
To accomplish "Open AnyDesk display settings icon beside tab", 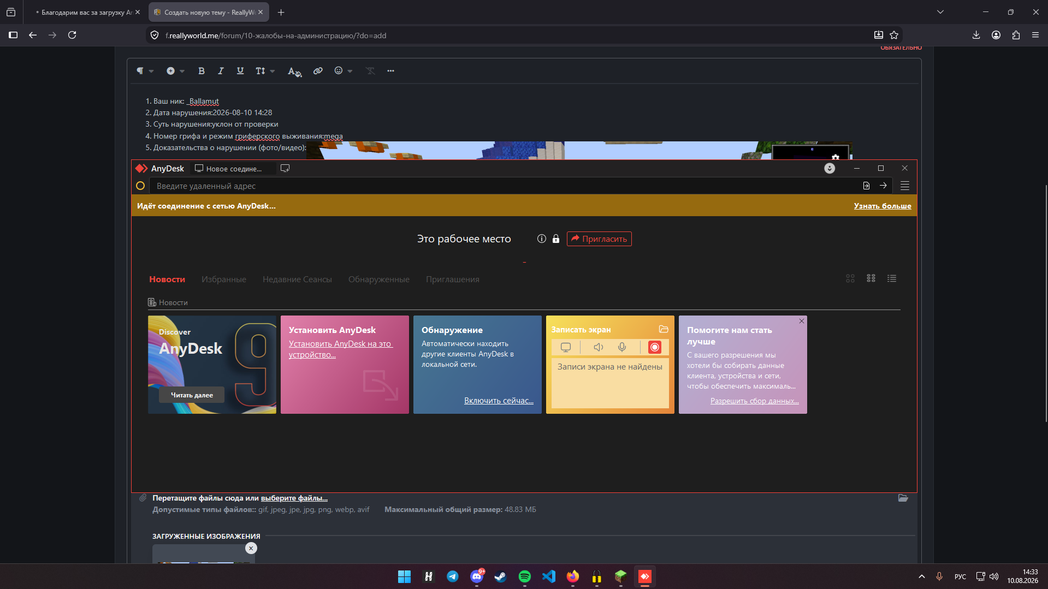I will [285, 169].
